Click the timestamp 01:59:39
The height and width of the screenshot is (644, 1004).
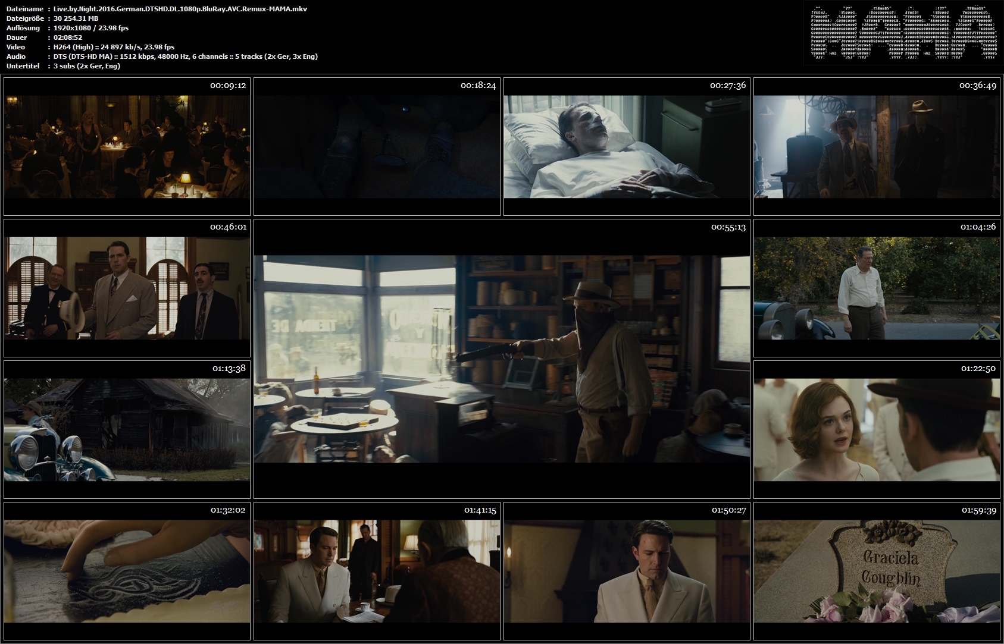pyautogui.click(x=978, y=510)
